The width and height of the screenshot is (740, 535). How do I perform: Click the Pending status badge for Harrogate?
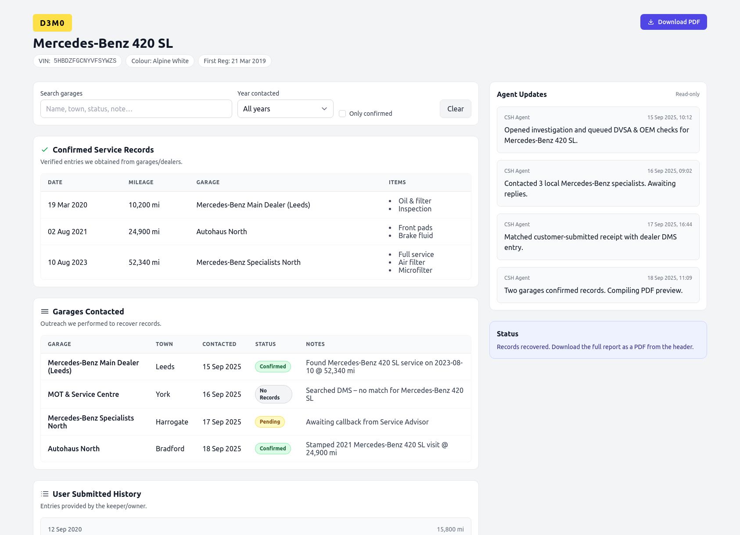tap(269, 422)
